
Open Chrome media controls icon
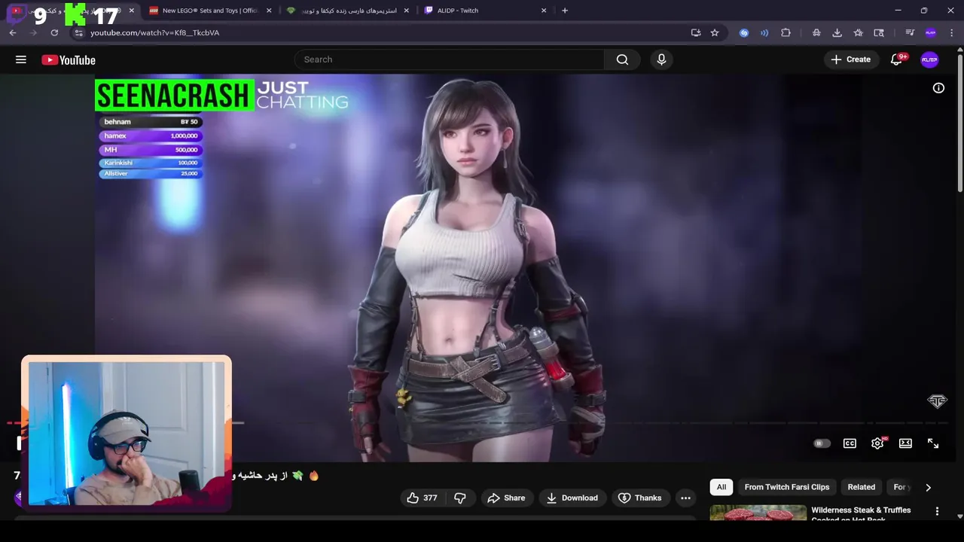pos(910,32)
